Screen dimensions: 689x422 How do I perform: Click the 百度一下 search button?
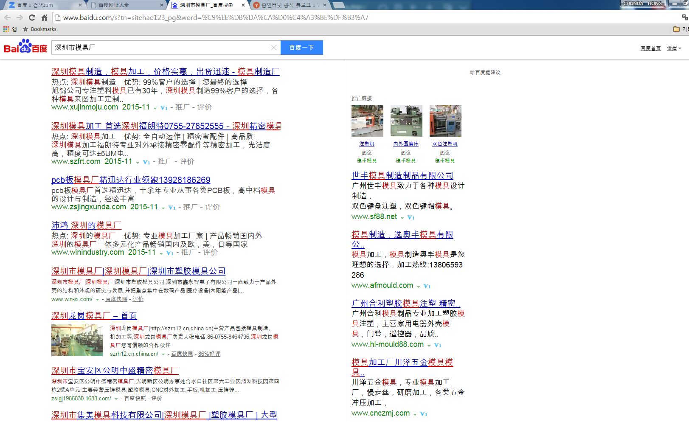pos(301,48)
